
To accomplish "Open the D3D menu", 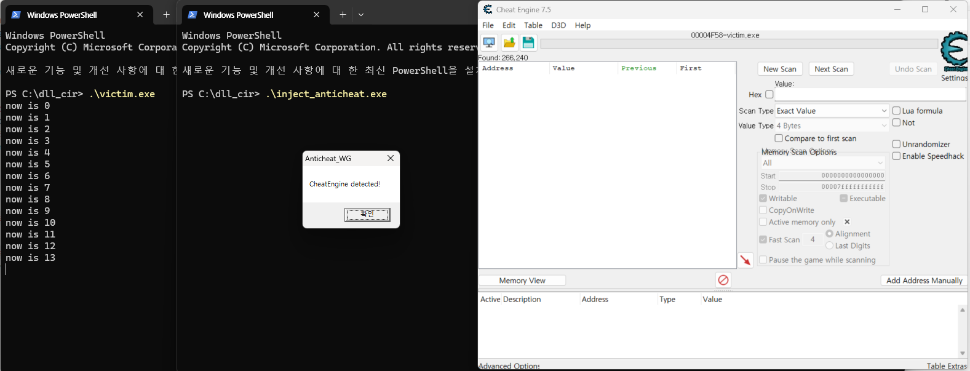I will 559,25.
